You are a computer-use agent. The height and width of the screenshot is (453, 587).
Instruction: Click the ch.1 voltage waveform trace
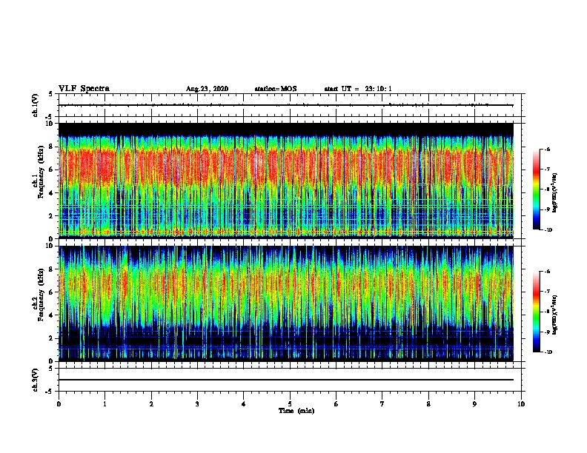286,105
